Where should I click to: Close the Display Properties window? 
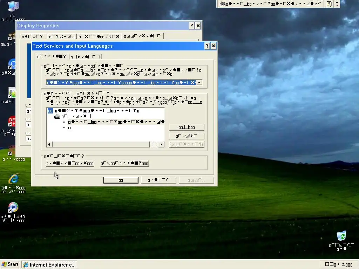point(198,26)
